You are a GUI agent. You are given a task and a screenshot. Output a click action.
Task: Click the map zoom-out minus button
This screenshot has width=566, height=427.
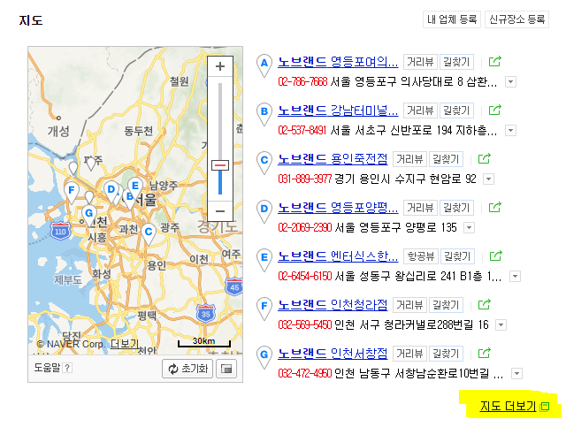[220, 211]
